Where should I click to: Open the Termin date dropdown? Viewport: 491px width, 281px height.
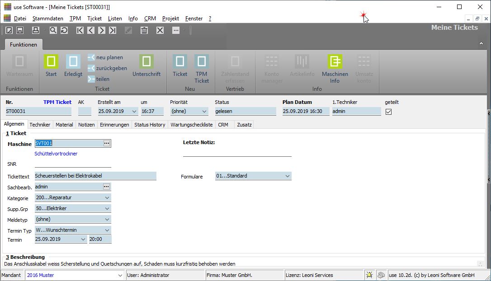coord(83,239)
